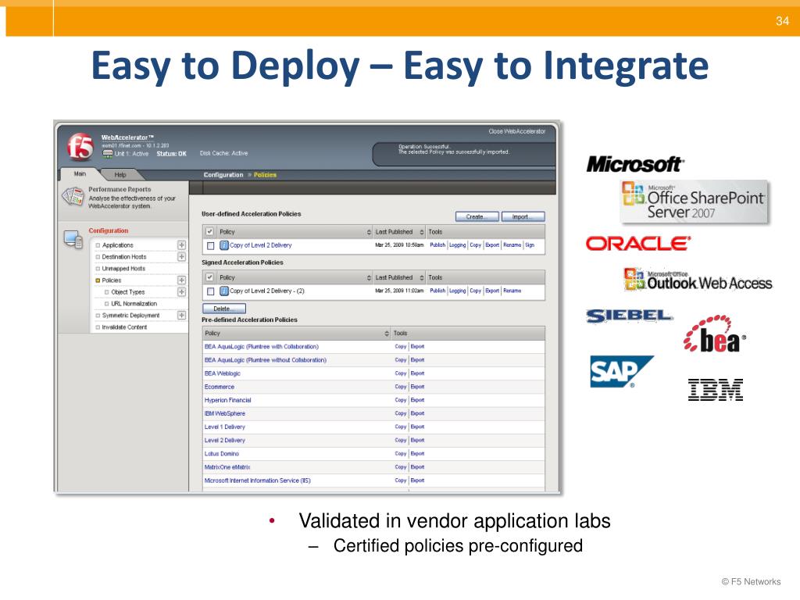Click info icon beside Copy of Level 2 Delivery
The image size is (800, 600).
click(224, 245)
